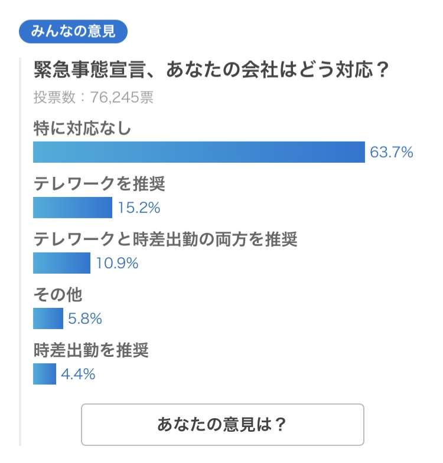The height and width of the screenshot is (463, 443).
Task: Click the 5.8% その他 bar
Action: (48, 318)
